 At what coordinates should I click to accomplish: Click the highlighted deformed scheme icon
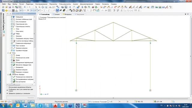[57, 10]
